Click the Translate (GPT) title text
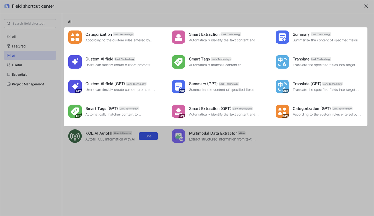This screenshot has width=374, height=216. point(307,84)
